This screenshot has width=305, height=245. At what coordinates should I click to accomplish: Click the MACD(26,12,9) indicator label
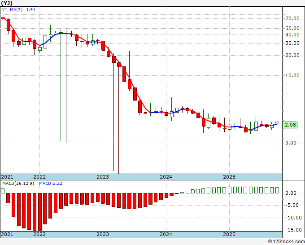click(18, 184)
